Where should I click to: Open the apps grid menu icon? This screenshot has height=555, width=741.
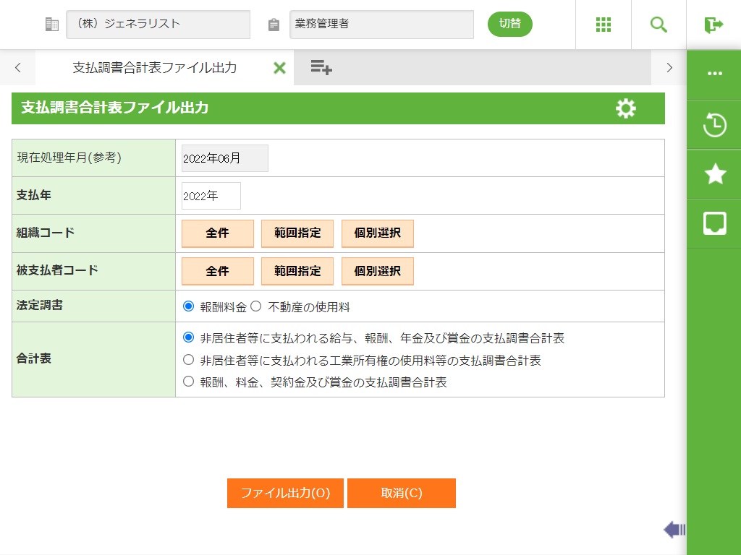click(604, 25)
